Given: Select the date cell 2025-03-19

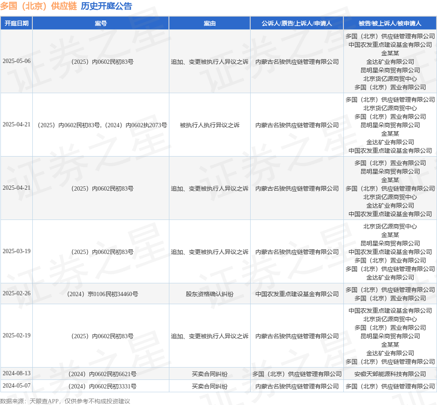Looking at the screenshot, I should (x=17, y=251).
